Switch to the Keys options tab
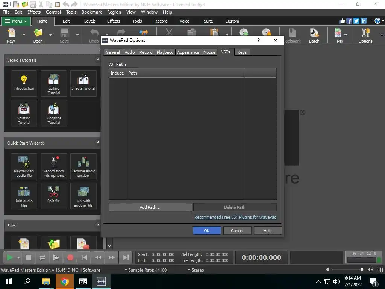The image size is (385, 289). tap(242, 52)
